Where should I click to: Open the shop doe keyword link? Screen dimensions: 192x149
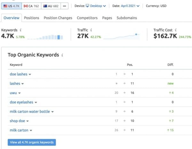(17, 121)
